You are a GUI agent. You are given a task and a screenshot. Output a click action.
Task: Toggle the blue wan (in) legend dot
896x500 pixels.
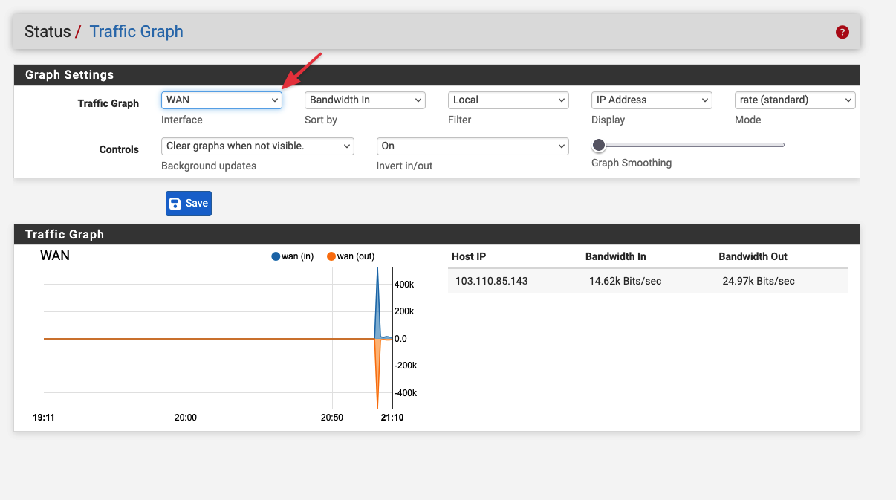276,256
